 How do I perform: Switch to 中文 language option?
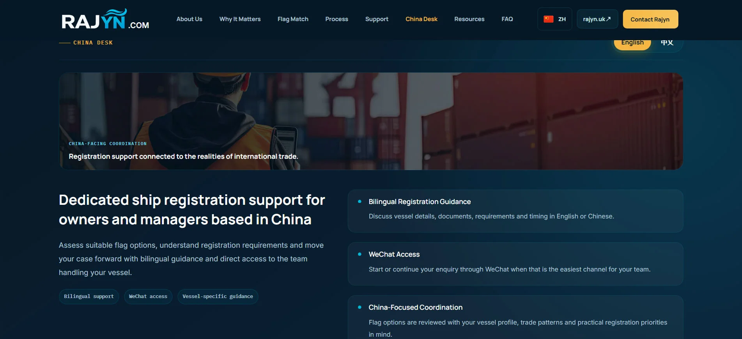tap(667, 43)
